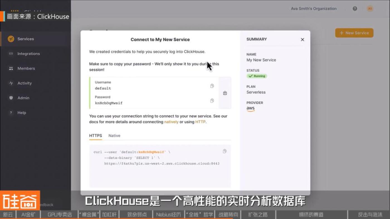Image resolution: width=390 pixels, height=219 pixels.
Task: Open Integrations from the sidebar
Action: click(x=29, y=54)
